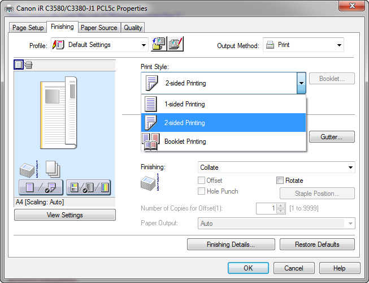Click the Gutter button
This screenshot has width=369, height=283.
click(332, 137)
